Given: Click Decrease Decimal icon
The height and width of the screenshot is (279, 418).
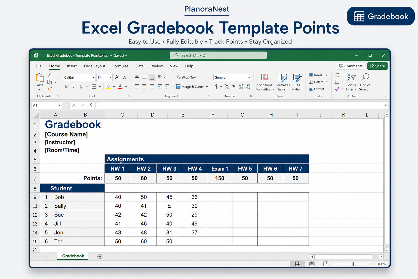Looking at the screenshot, I should tap(248, 87).
